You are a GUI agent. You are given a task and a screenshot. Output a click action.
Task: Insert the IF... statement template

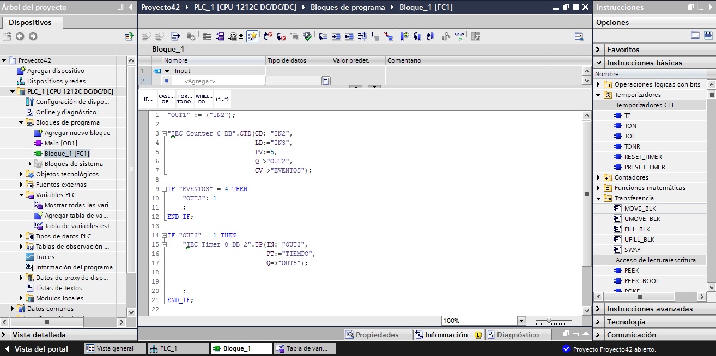(148, 99)
